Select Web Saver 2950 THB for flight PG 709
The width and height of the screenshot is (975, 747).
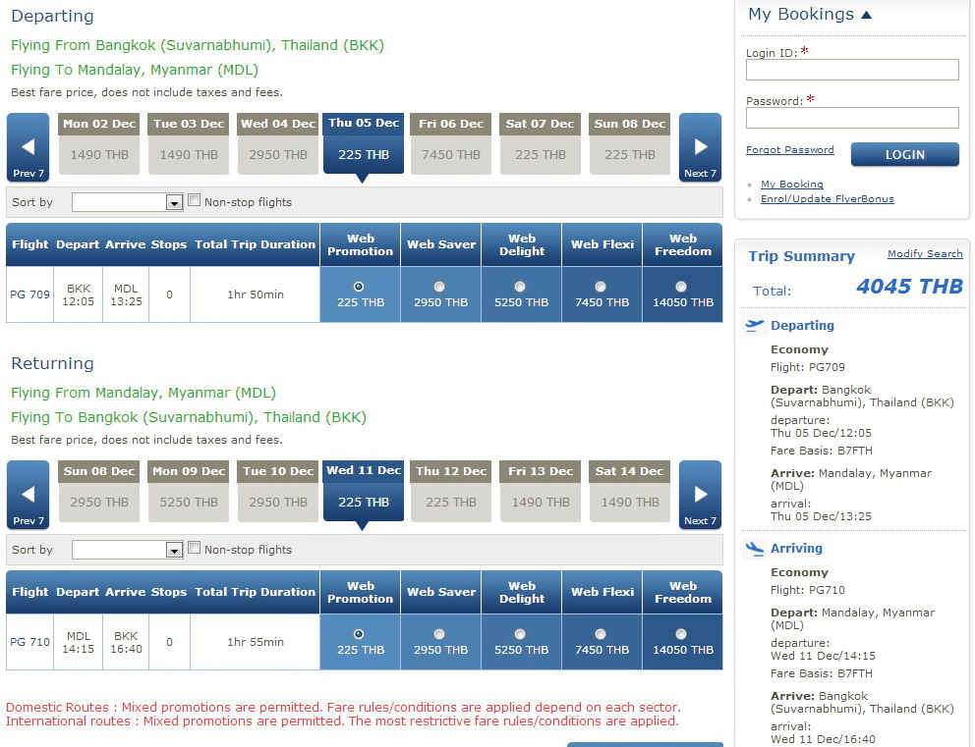[x=439, y=287]
